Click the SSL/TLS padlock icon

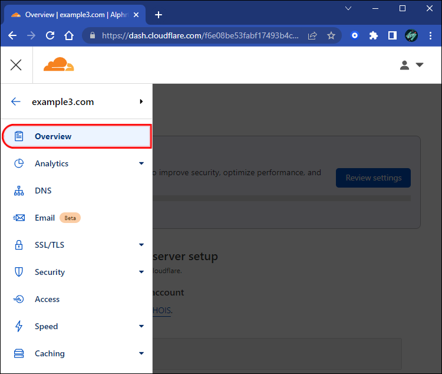pyautogui.click(x=19, y=245)
